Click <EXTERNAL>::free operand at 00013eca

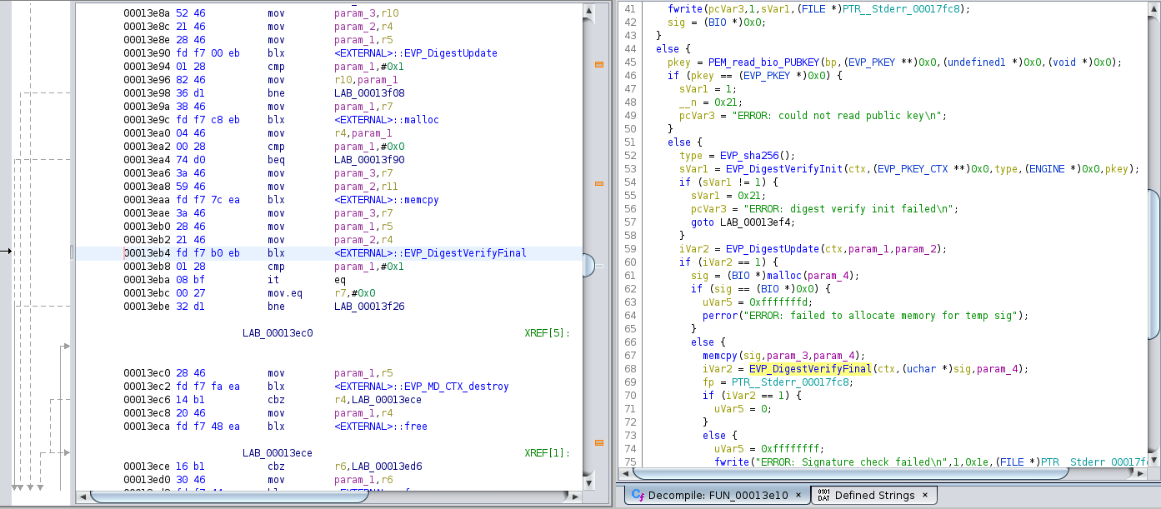pos(381,427)
